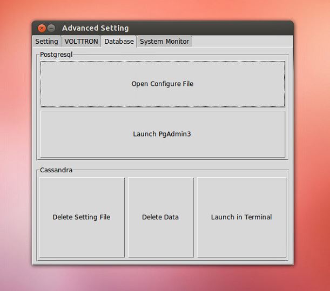Open the VOLTTRON tab
The height and width of the screenshot is (291, 330).
point(81,42)
